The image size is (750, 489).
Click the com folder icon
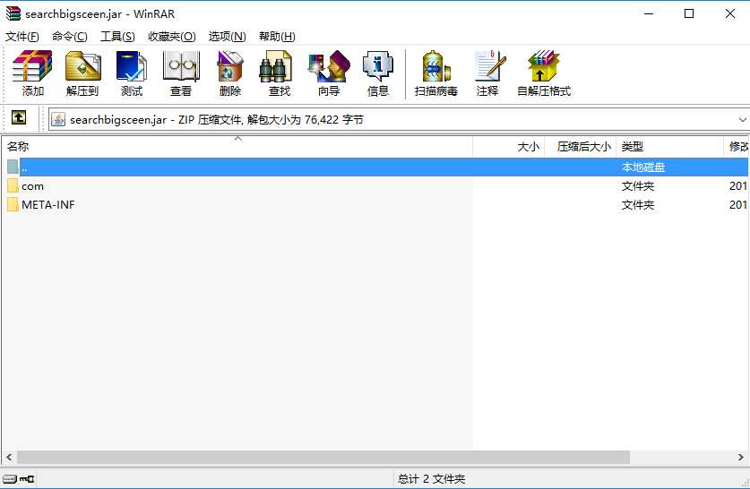[13, 186]
